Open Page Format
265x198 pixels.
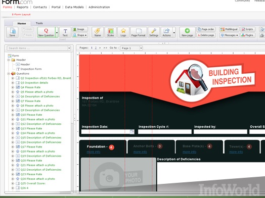[139, 32]
